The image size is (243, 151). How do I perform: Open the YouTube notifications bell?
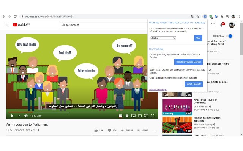click(x=222, y=25)
